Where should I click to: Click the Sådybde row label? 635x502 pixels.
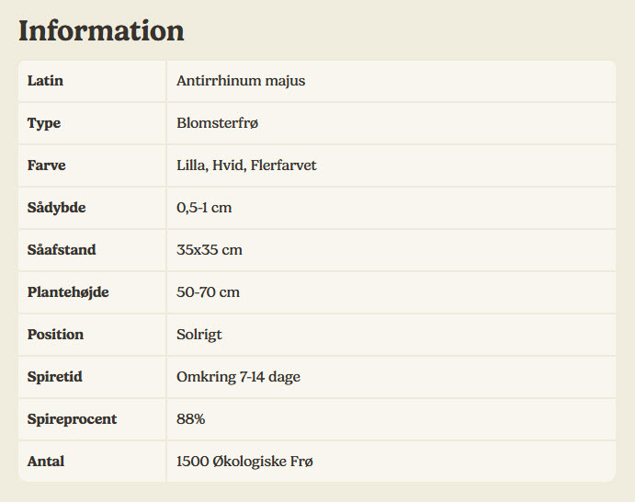57,208
